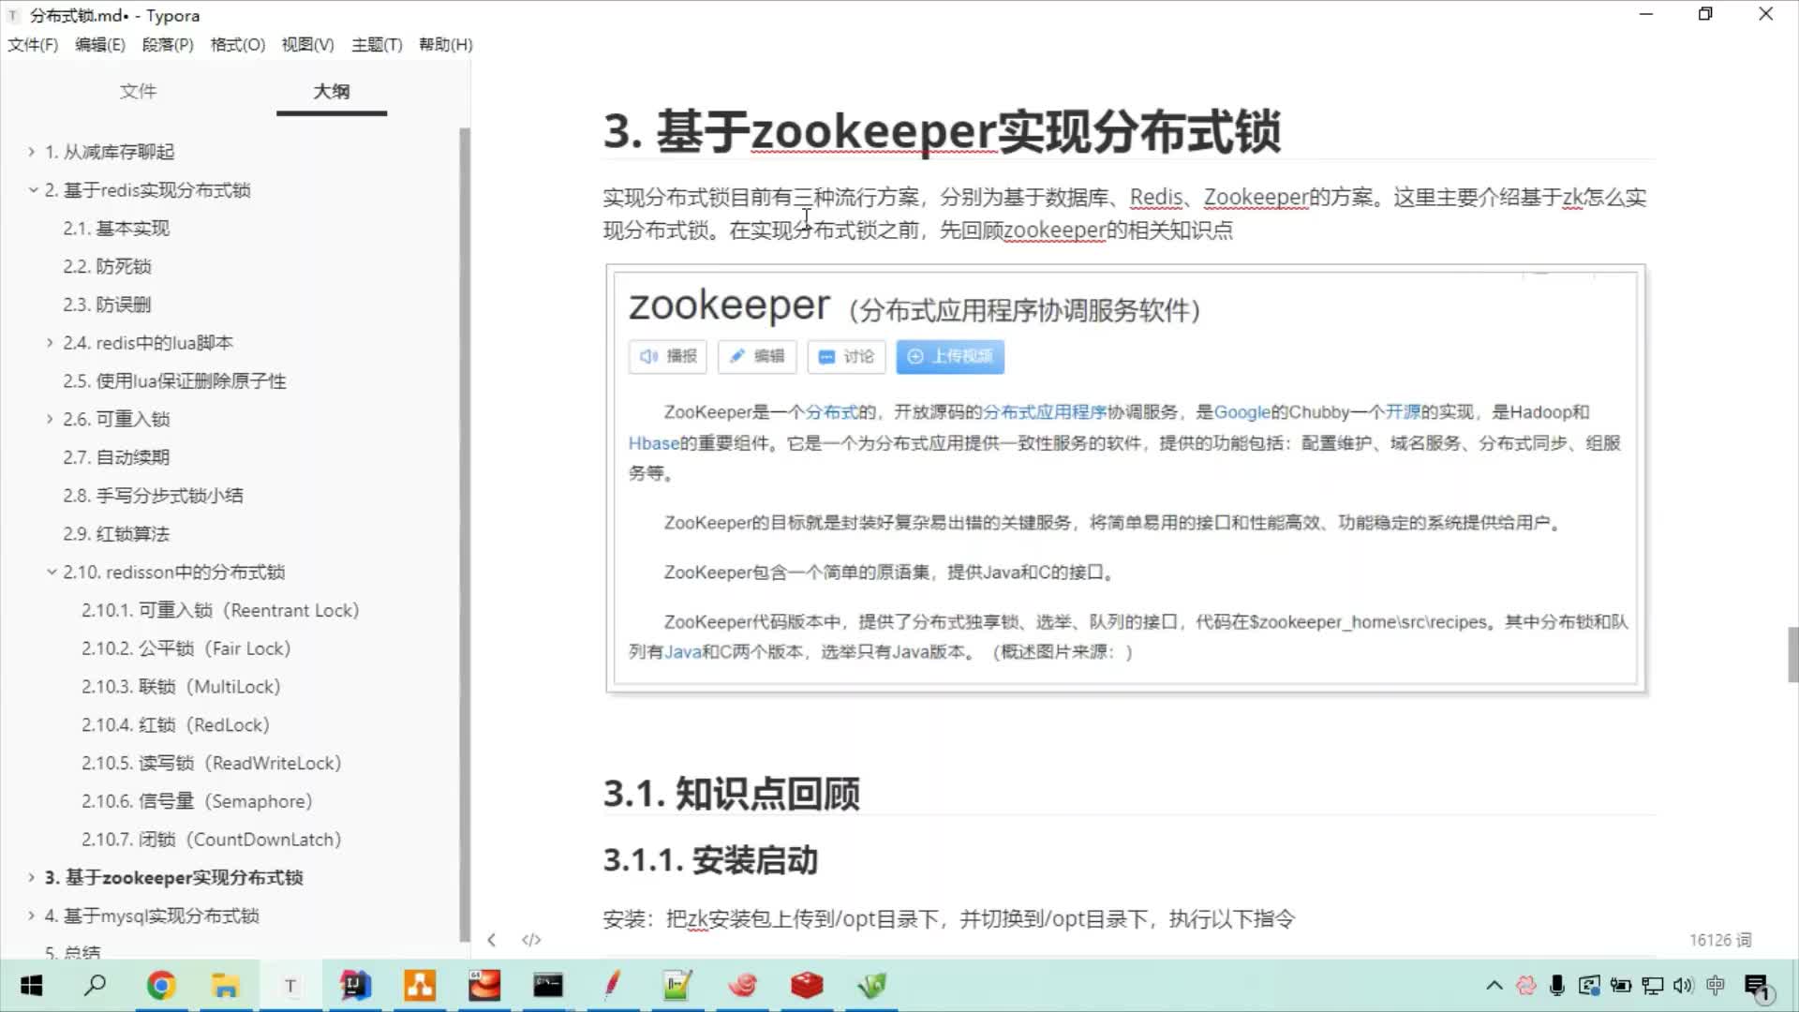1799x1012 pixels.
Task: Switch to IntelliJ IDEA in the taskbar
Action: (x=355, y=986)
